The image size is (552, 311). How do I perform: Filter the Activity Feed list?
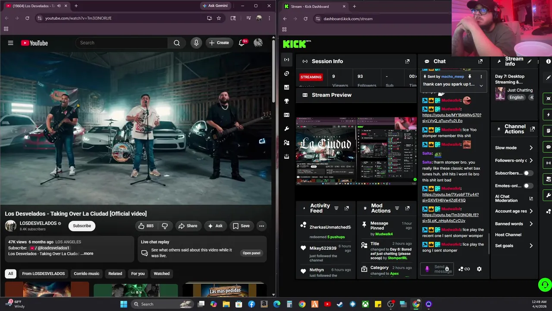pos(336,208)
